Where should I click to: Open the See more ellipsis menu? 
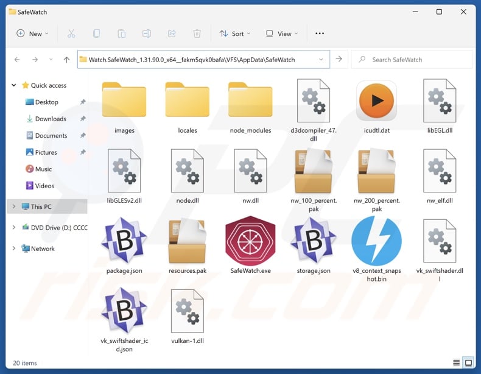(x=320, y=34)
